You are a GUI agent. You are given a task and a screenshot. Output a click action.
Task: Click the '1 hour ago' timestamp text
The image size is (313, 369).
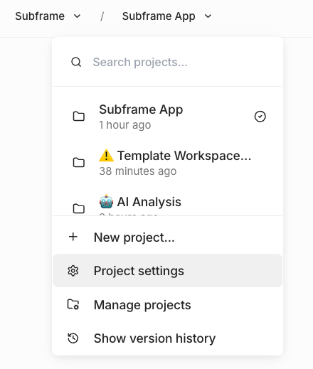click(125, 125)
